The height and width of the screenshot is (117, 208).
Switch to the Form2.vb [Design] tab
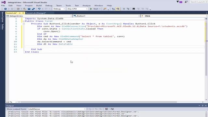36,13
